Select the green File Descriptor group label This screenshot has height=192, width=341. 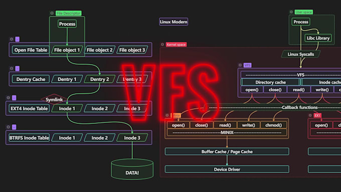[69, 13]
